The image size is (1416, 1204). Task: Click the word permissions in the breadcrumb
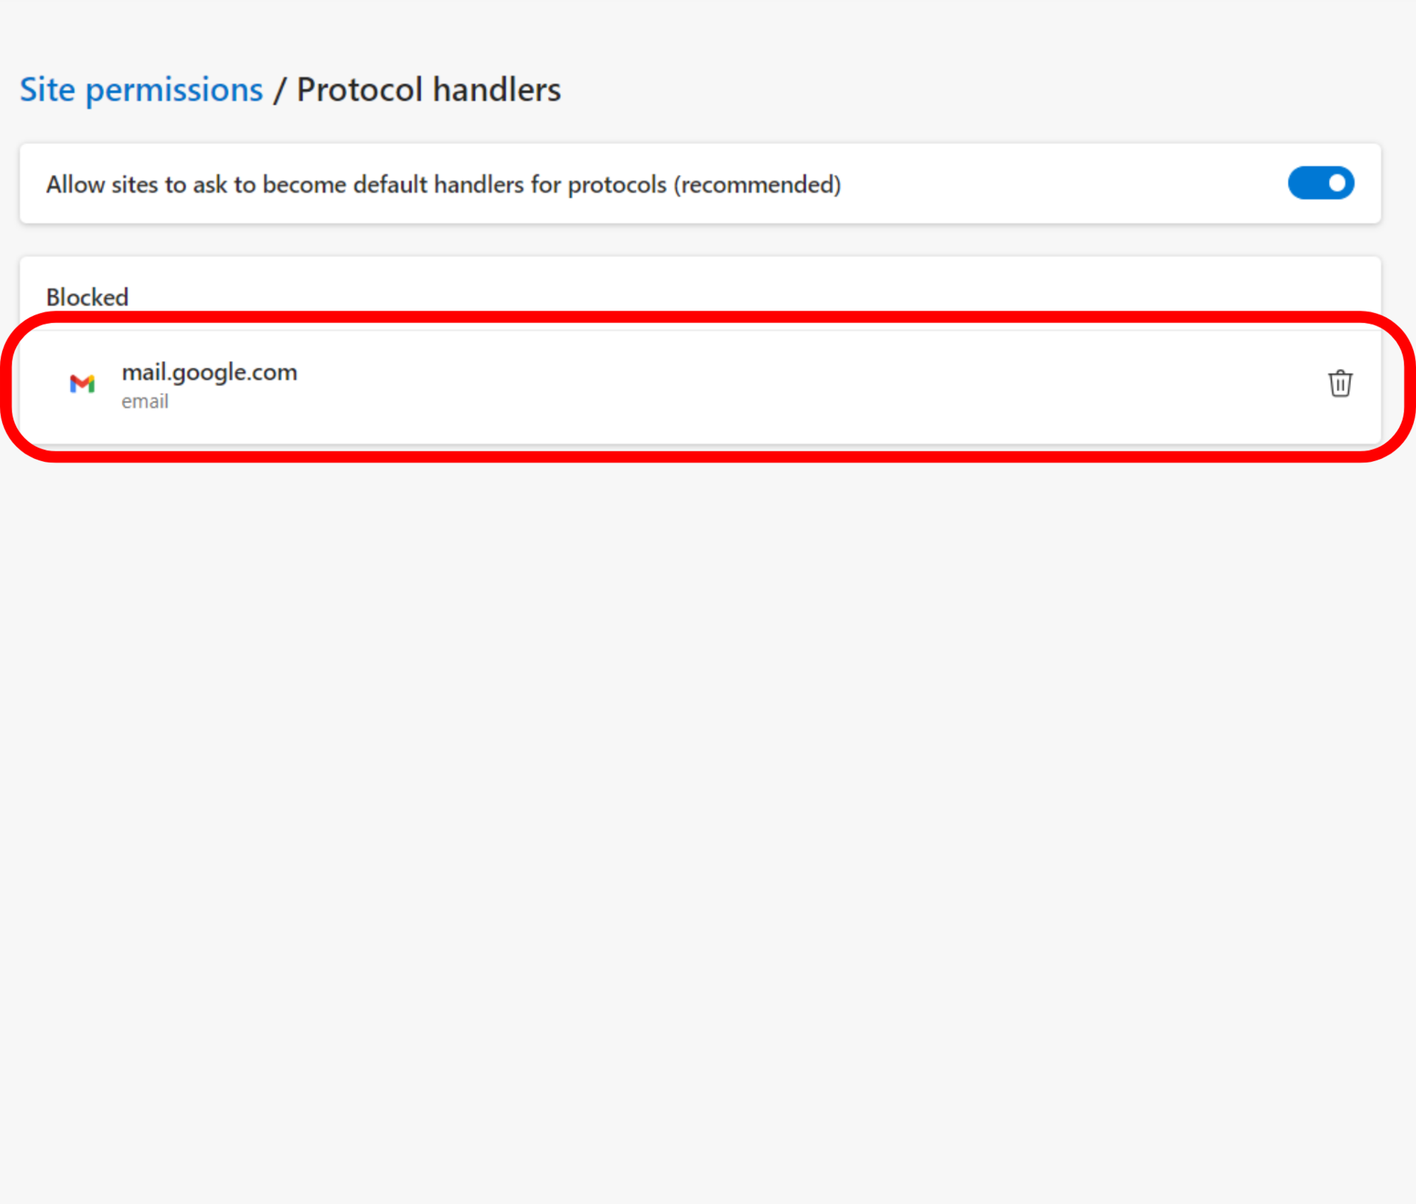coord(174,90)
